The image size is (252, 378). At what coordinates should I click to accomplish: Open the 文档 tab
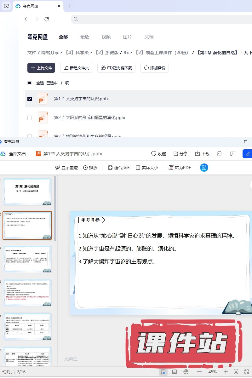coord(149,37)
